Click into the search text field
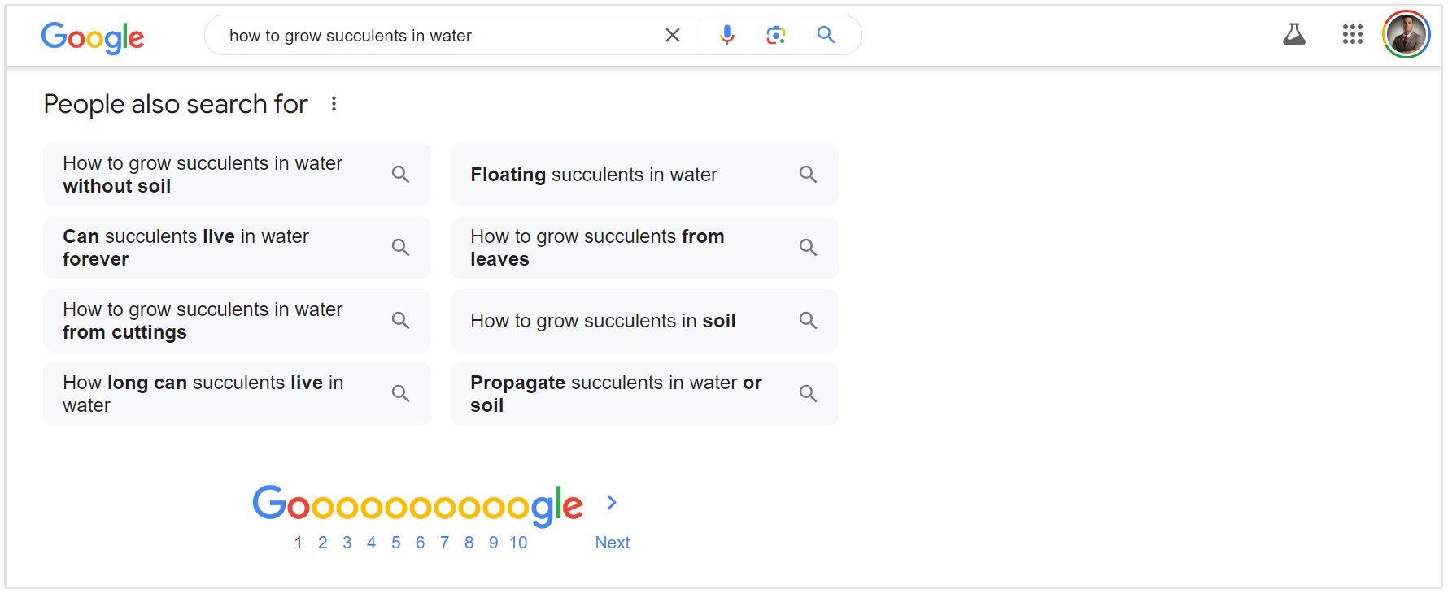 [x=439, y=36]
